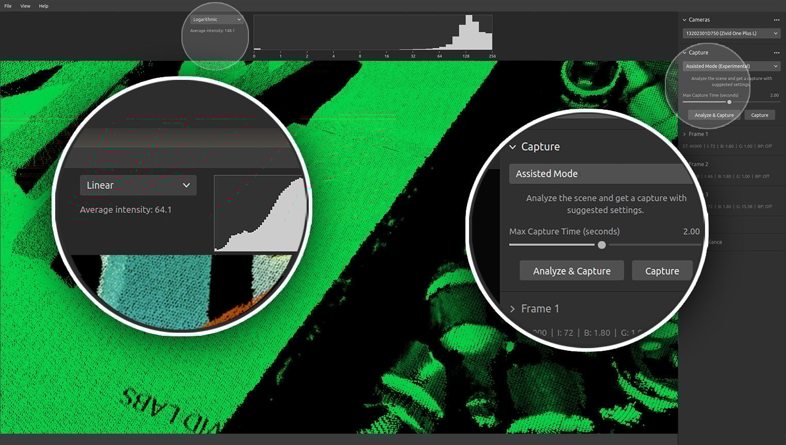Open the View menu
The height and width of the screenshot is (445, 786).
25,6
